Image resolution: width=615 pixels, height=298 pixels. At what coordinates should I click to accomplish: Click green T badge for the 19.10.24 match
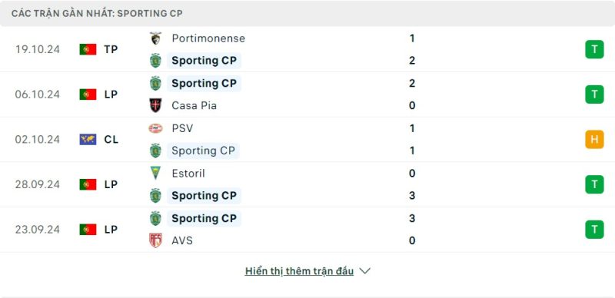point(594,49)
